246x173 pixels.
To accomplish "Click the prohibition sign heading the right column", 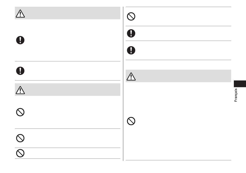I will [131, 17].
